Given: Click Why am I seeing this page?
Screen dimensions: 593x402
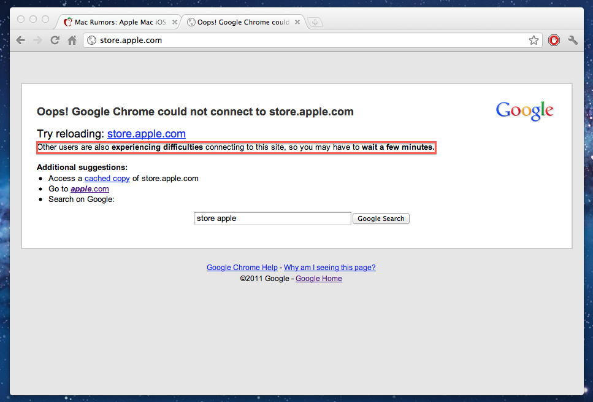Looking at the screenshot, I should (x=330, y=267).
